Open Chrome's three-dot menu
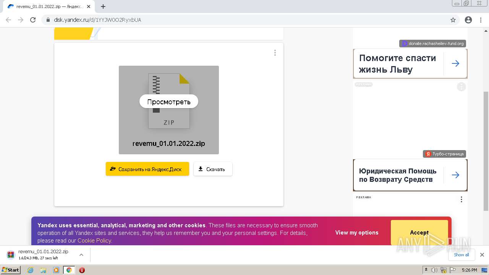This screenshot has width=489, height=275. [x=481, y=20]
